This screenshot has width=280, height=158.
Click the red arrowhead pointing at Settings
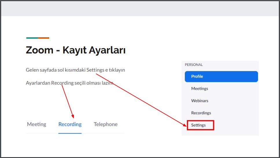click(184, 125)
